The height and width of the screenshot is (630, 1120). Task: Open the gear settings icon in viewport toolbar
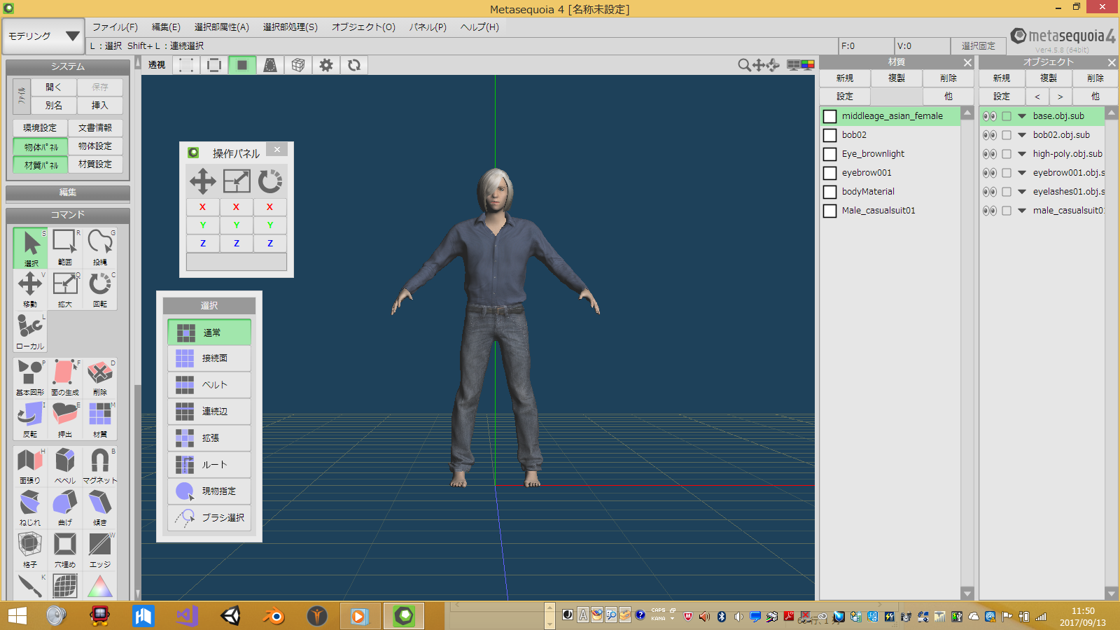pos(326,65)
